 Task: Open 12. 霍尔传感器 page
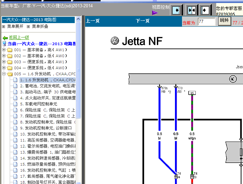click(x=48, y=146)
